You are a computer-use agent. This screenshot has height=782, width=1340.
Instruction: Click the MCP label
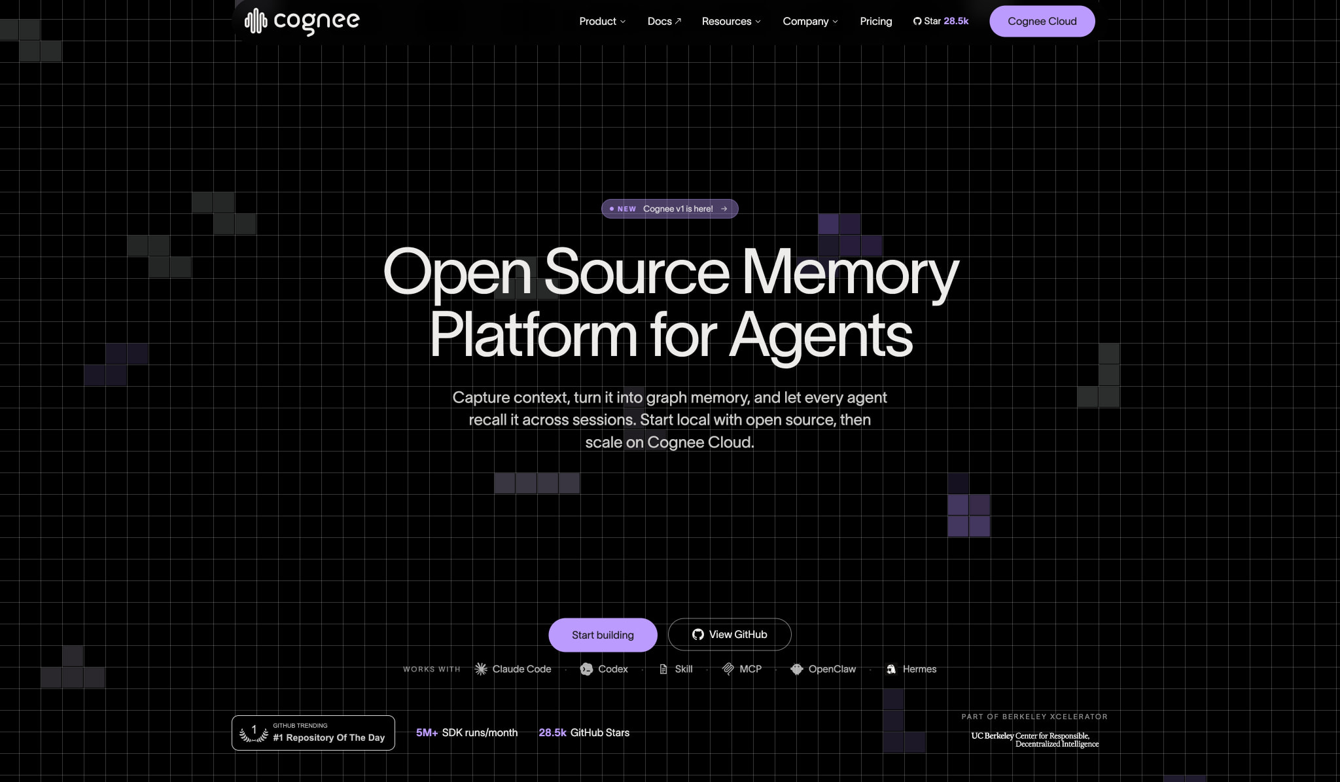point(750,669)
